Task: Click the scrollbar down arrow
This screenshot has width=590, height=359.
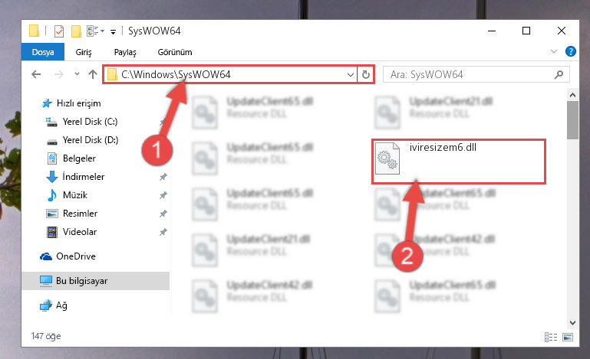Action: pyautogui.click(x=572, y=322)
